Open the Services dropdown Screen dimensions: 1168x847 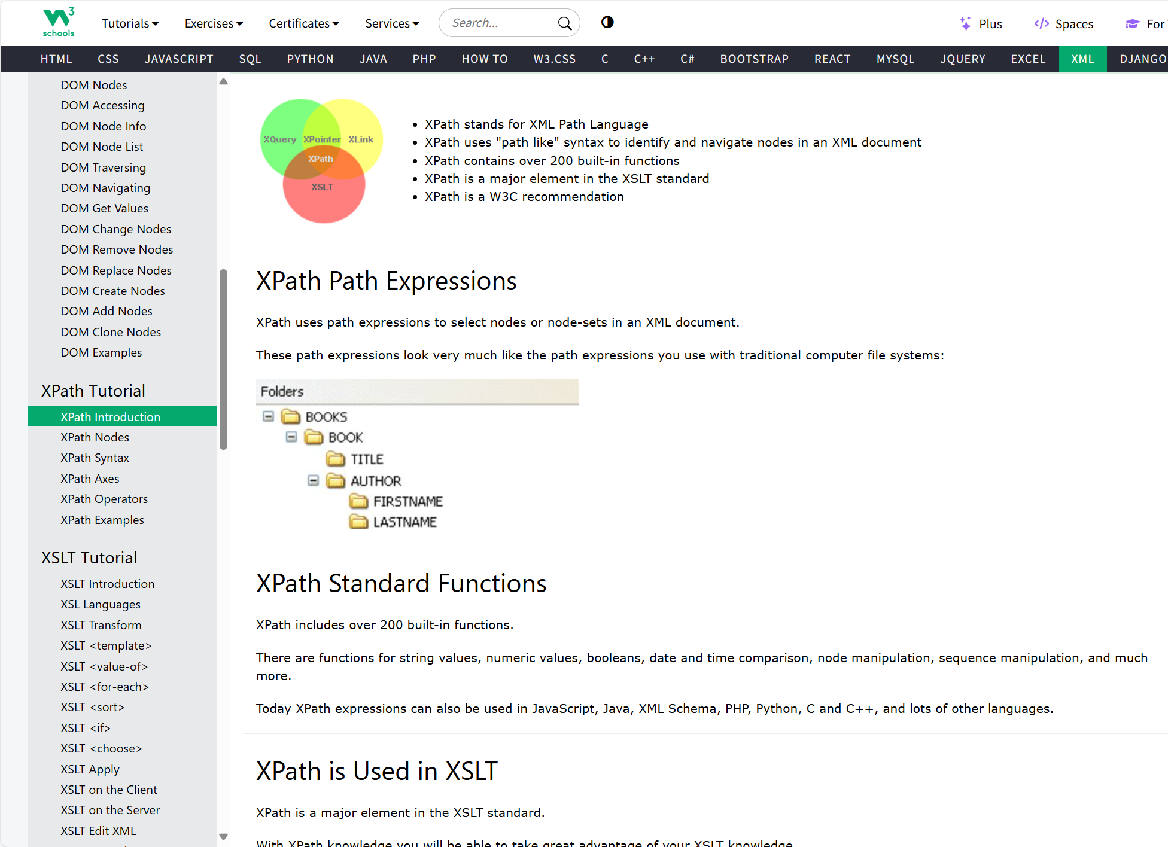[x=392, y=23]
